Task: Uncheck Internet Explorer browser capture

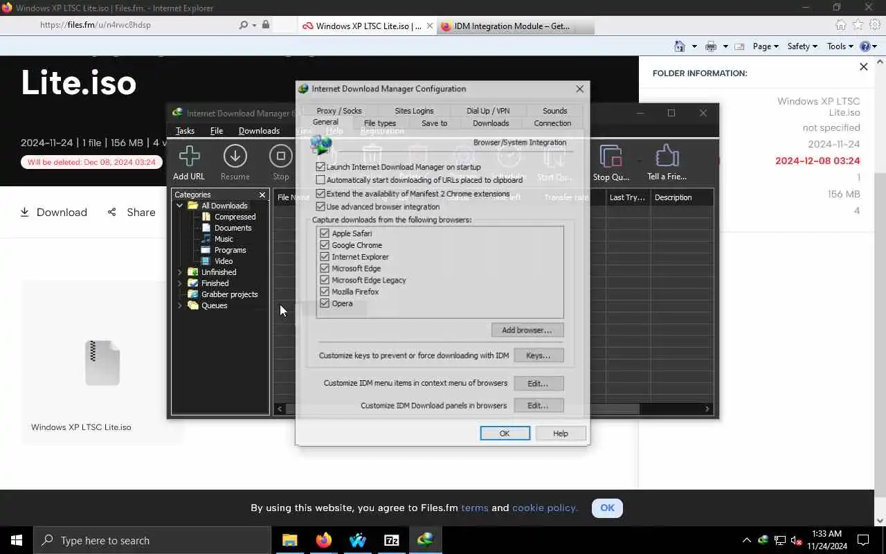Action: [x=325, y=257]
